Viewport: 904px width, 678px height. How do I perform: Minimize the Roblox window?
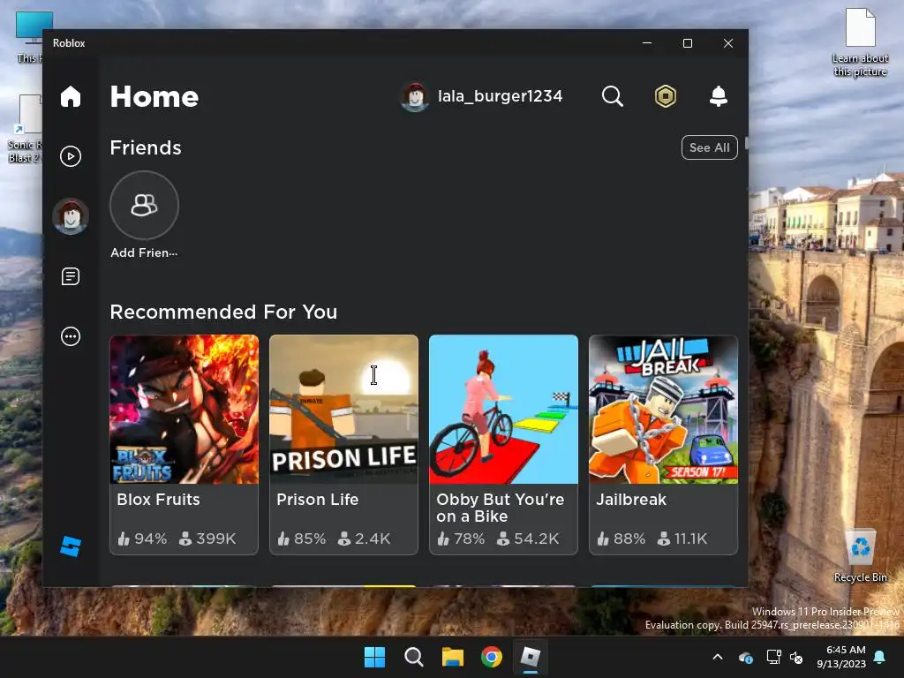pos(647,43)
